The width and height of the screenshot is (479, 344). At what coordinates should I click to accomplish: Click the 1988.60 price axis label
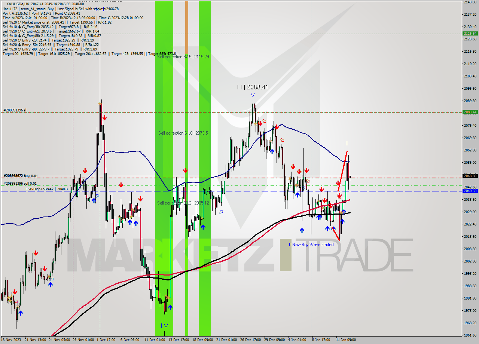click(470, 286)
